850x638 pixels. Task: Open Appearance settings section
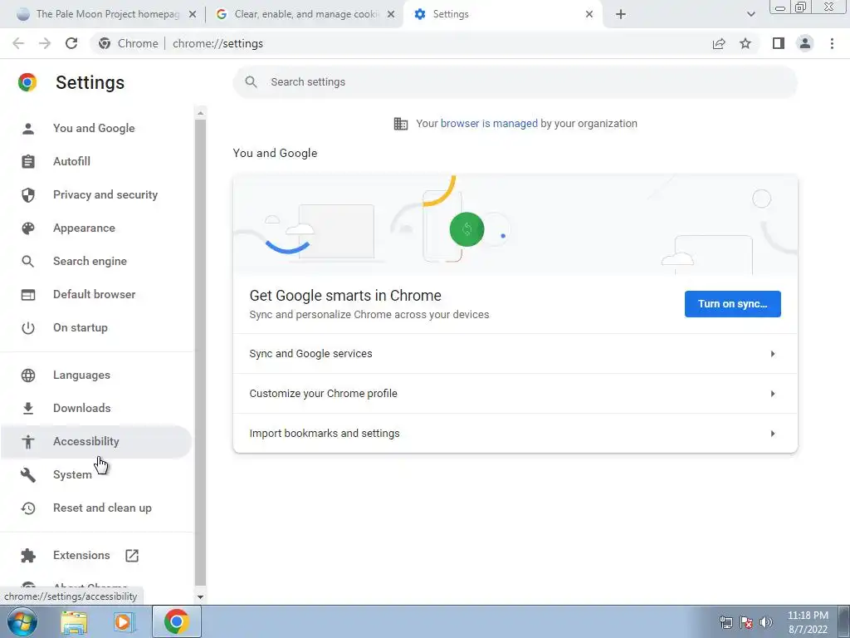point(96,228)
